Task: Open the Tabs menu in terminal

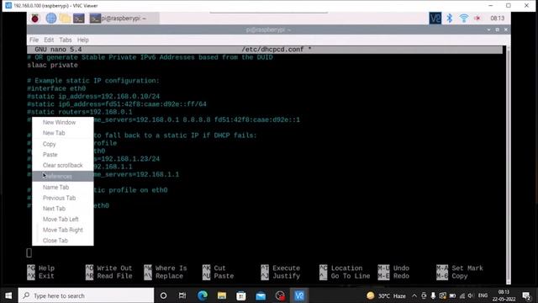Action: [66, 40]
